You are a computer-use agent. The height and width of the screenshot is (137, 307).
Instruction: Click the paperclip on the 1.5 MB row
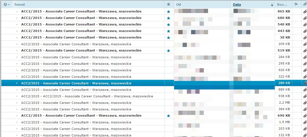(x=305, y=122)
